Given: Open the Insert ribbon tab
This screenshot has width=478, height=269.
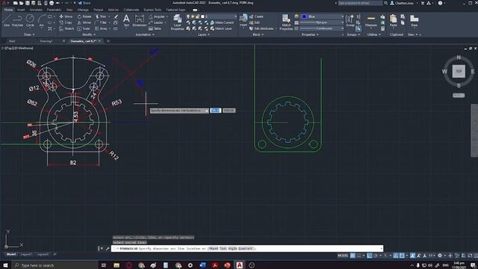Looking at the screenshot, I should (21, 10).
